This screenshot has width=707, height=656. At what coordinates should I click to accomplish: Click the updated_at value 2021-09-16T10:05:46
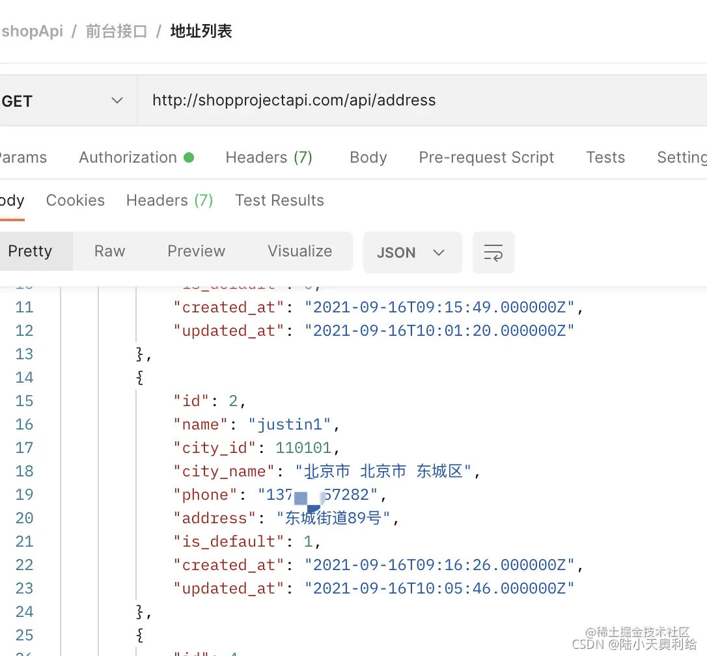(439, 588)
